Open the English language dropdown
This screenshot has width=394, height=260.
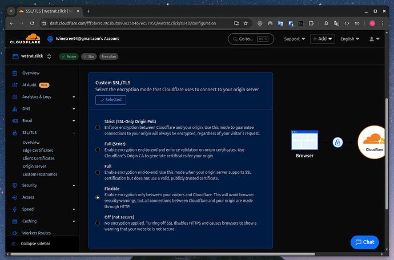pos(350,39)
